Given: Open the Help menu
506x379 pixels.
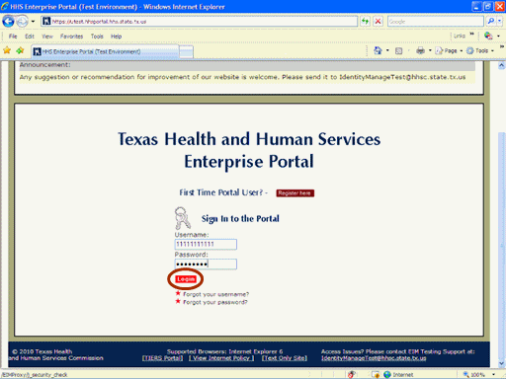Looking at the screenshot, I should 116,37.
